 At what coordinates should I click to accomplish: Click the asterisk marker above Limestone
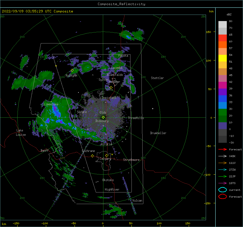tap(51, 102)
